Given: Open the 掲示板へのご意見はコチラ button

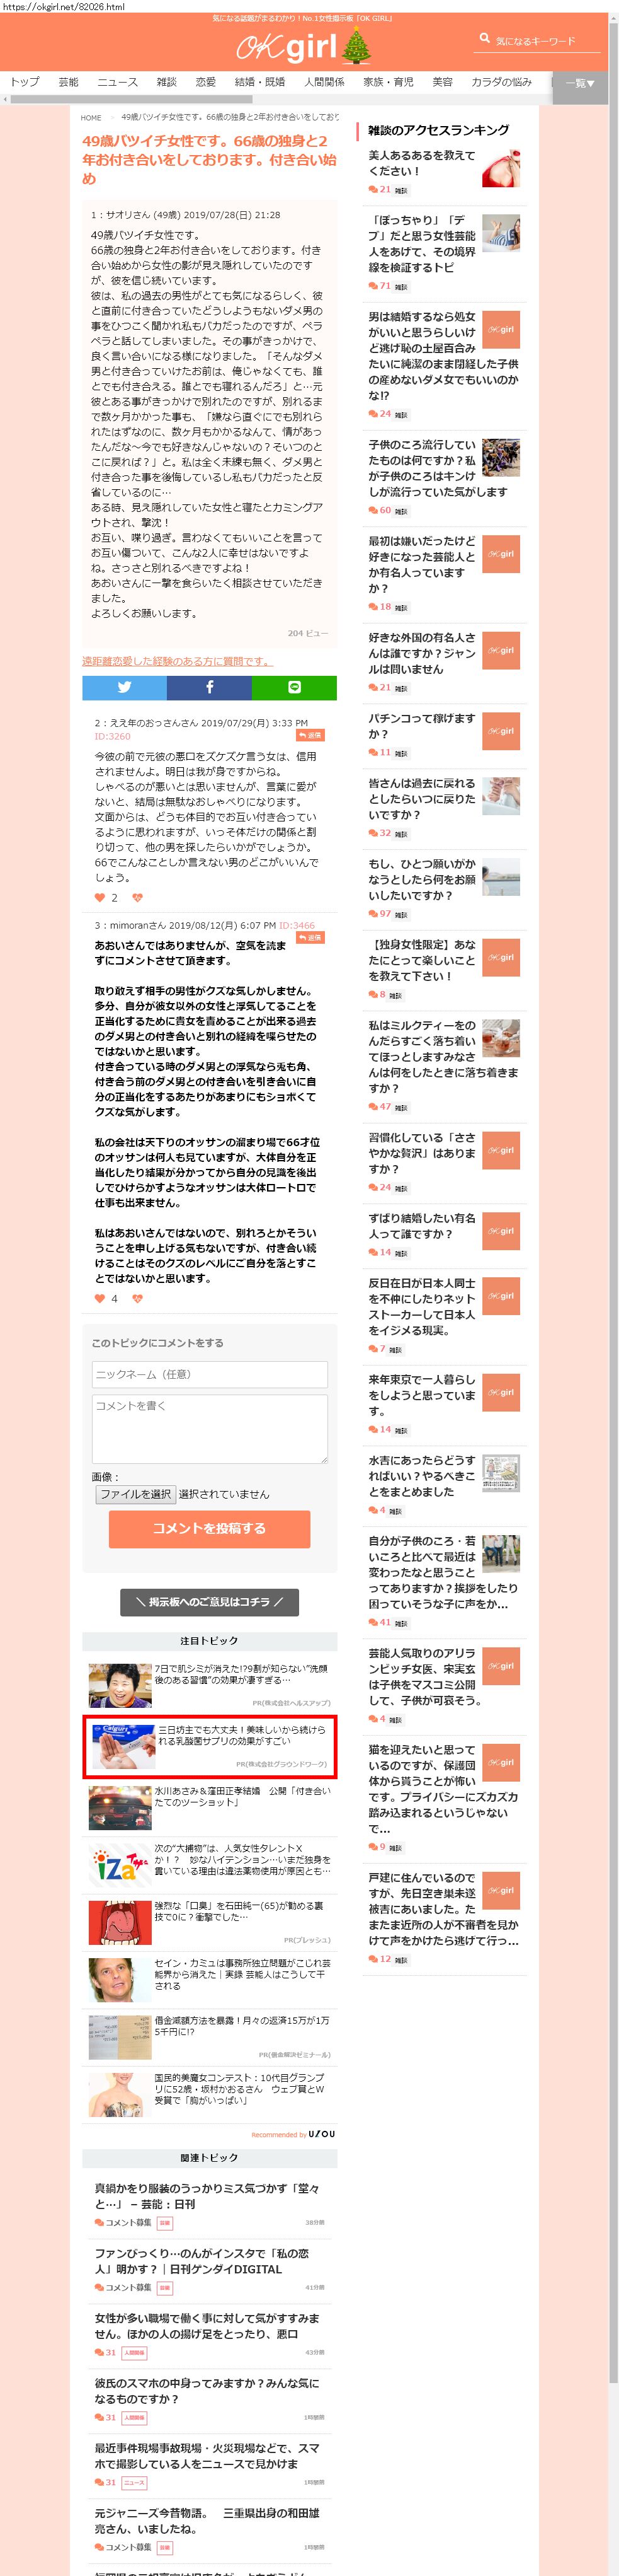Looking at the screenshot, I should click(x=210, y=1601).
